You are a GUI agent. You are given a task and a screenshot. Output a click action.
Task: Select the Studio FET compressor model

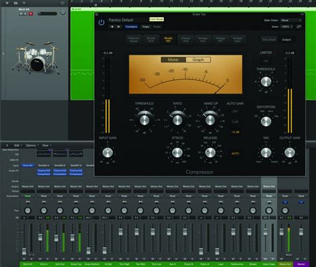(x=168, y=39)
